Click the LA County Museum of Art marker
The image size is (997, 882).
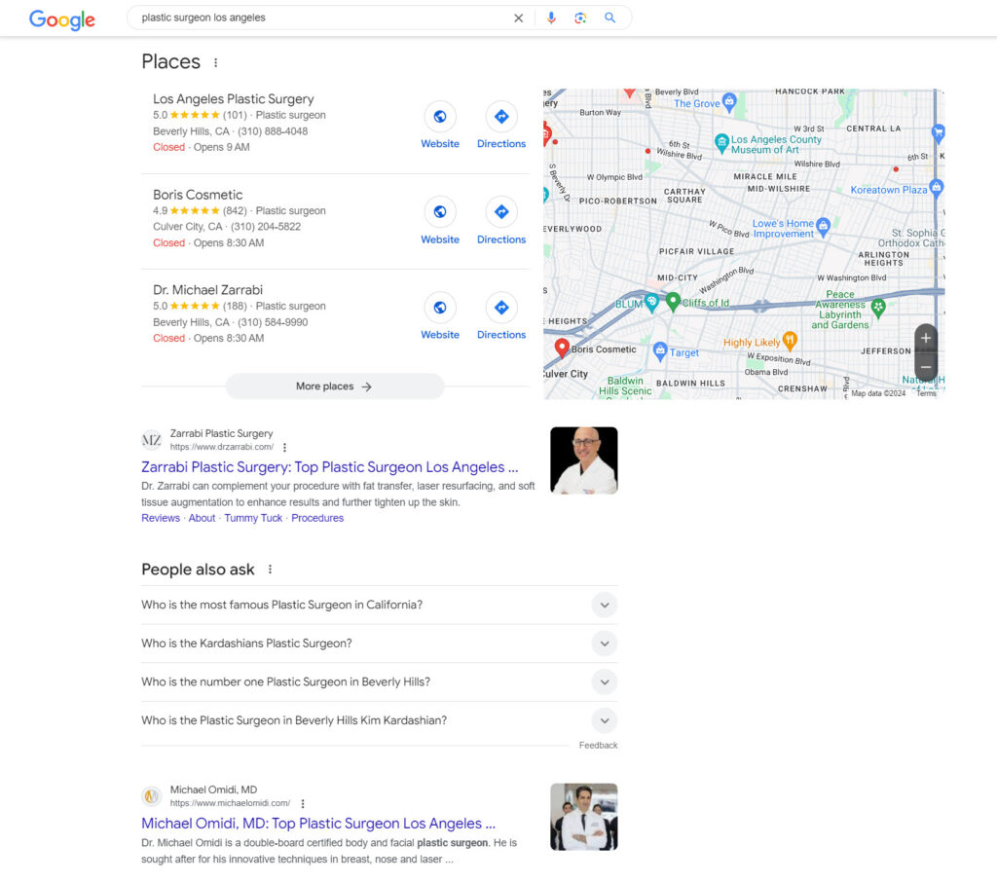[x=721, y=142]
